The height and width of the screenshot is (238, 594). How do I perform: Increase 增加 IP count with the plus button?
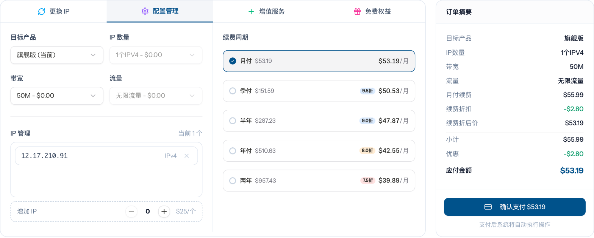click(164, 212)
